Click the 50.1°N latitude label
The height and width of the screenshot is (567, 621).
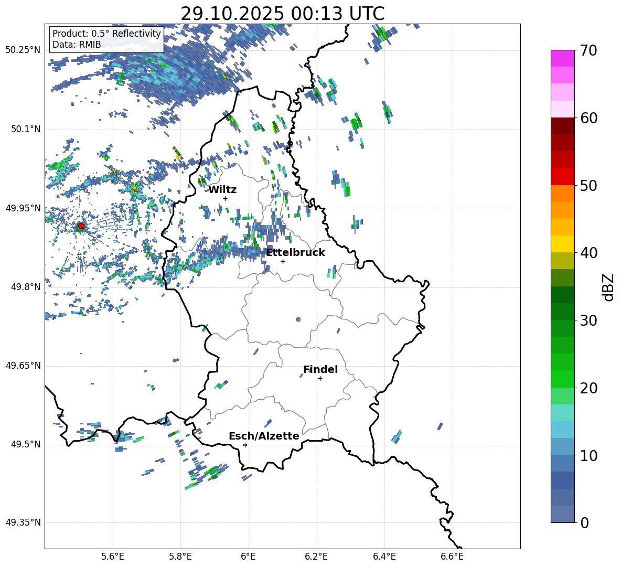[26, 129]
